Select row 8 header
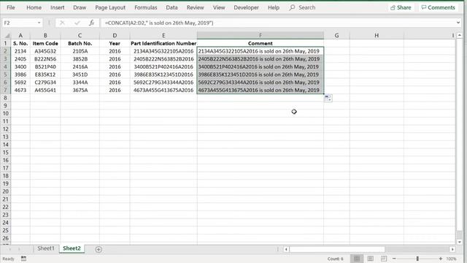The height and width of the screenshot is (263, 467). tap(5, 98)
